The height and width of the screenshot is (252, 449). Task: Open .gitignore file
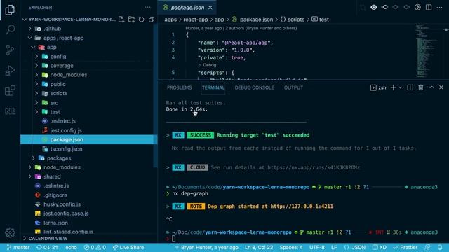point(55,195)
